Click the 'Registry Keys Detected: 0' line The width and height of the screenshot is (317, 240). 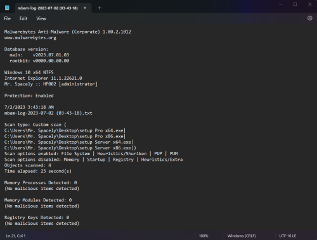click(37, 217)
